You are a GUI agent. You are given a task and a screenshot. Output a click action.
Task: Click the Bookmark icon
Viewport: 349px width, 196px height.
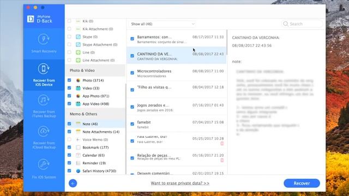[x=78, y=148]
